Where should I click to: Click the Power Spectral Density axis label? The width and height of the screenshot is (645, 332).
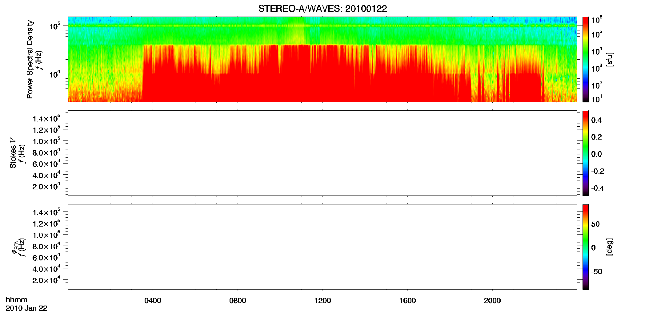[30, 59]
